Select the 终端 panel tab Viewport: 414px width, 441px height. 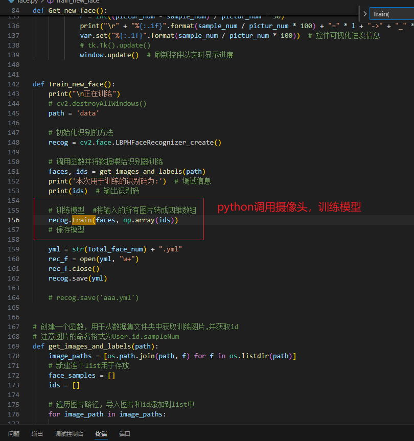click(101, 434)
